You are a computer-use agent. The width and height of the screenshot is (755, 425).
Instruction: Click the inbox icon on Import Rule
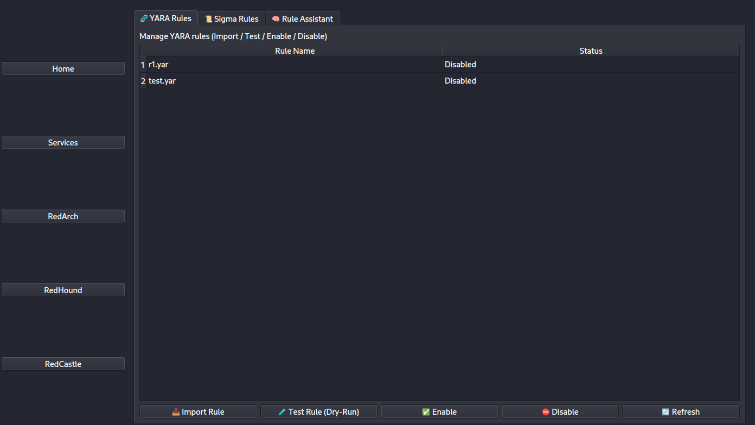(176, 412)
